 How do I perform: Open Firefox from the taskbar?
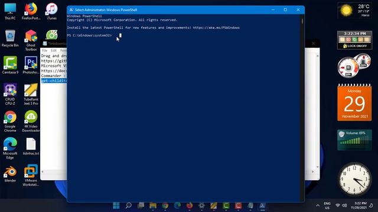(190, 206)
